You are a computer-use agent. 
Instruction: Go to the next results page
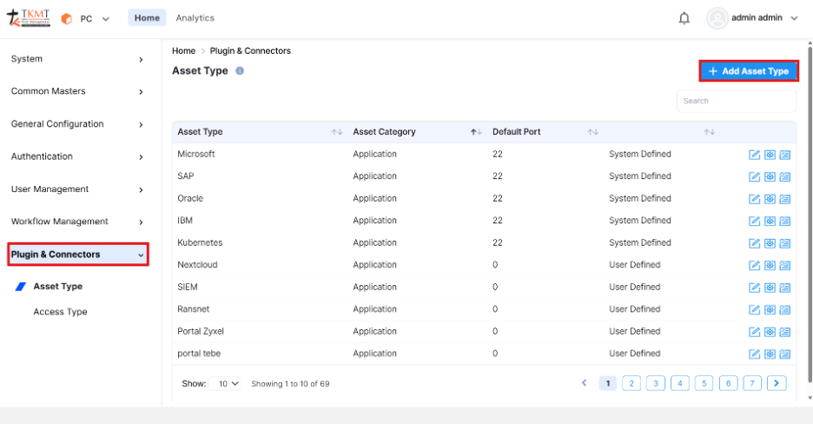pos(777,383)
